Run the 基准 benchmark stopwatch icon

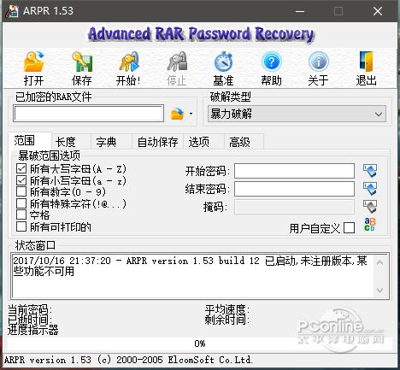click(x=224, y=62)
